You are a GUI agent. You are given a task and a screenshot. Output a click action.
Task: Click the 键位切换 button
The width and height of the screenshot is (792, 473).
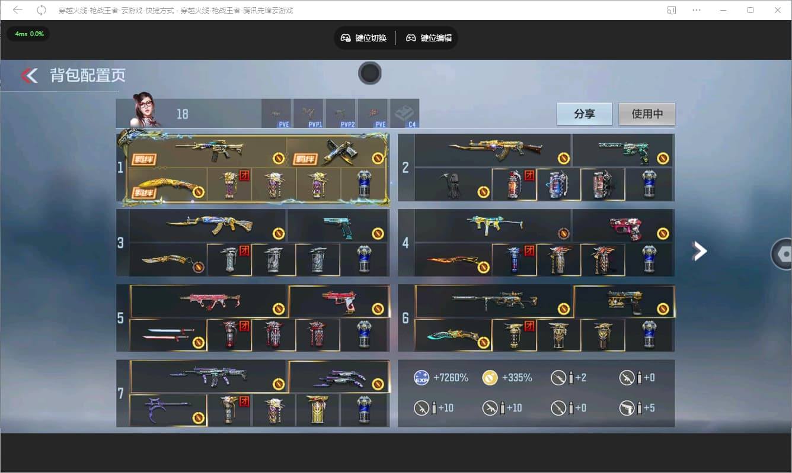(x=363, y=38)
